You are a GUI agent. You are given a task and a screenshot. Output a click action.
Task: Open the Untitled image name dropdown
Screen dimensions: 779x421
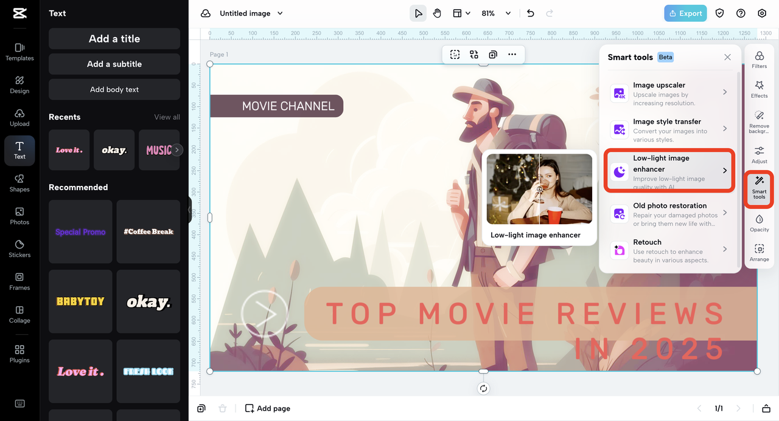pos(280,13)
